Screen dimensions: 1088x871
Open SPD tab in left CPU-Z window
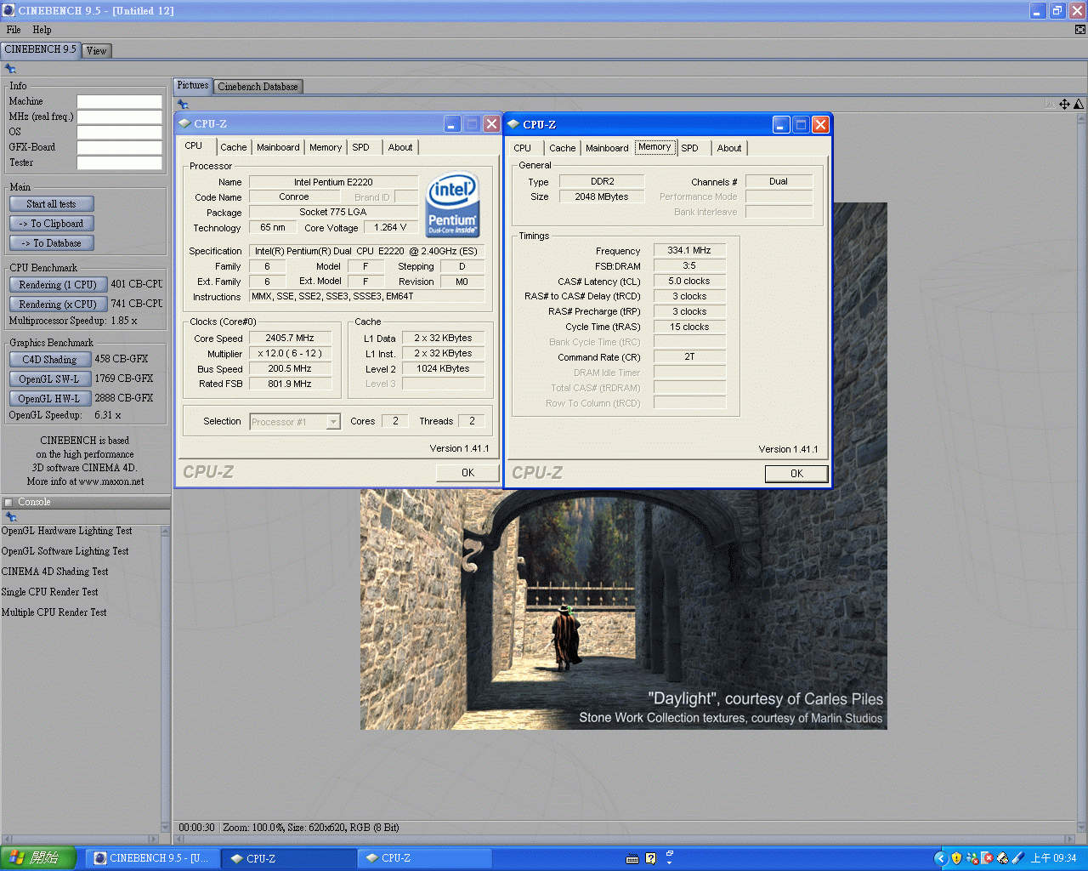[361, 147]
